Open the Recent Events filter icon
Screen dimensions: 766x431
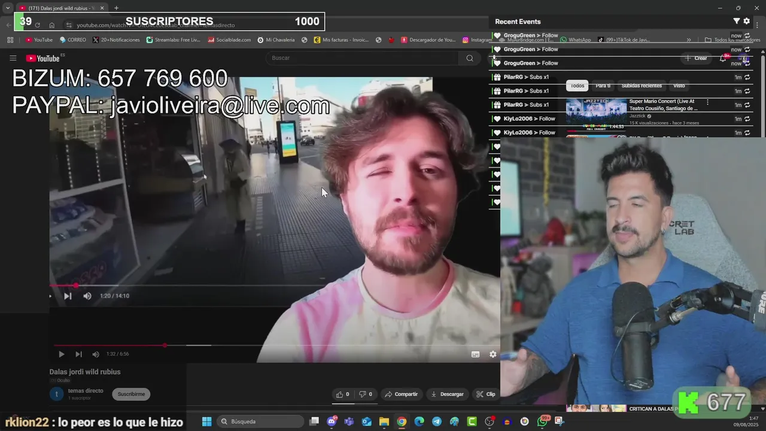point(737,21)
